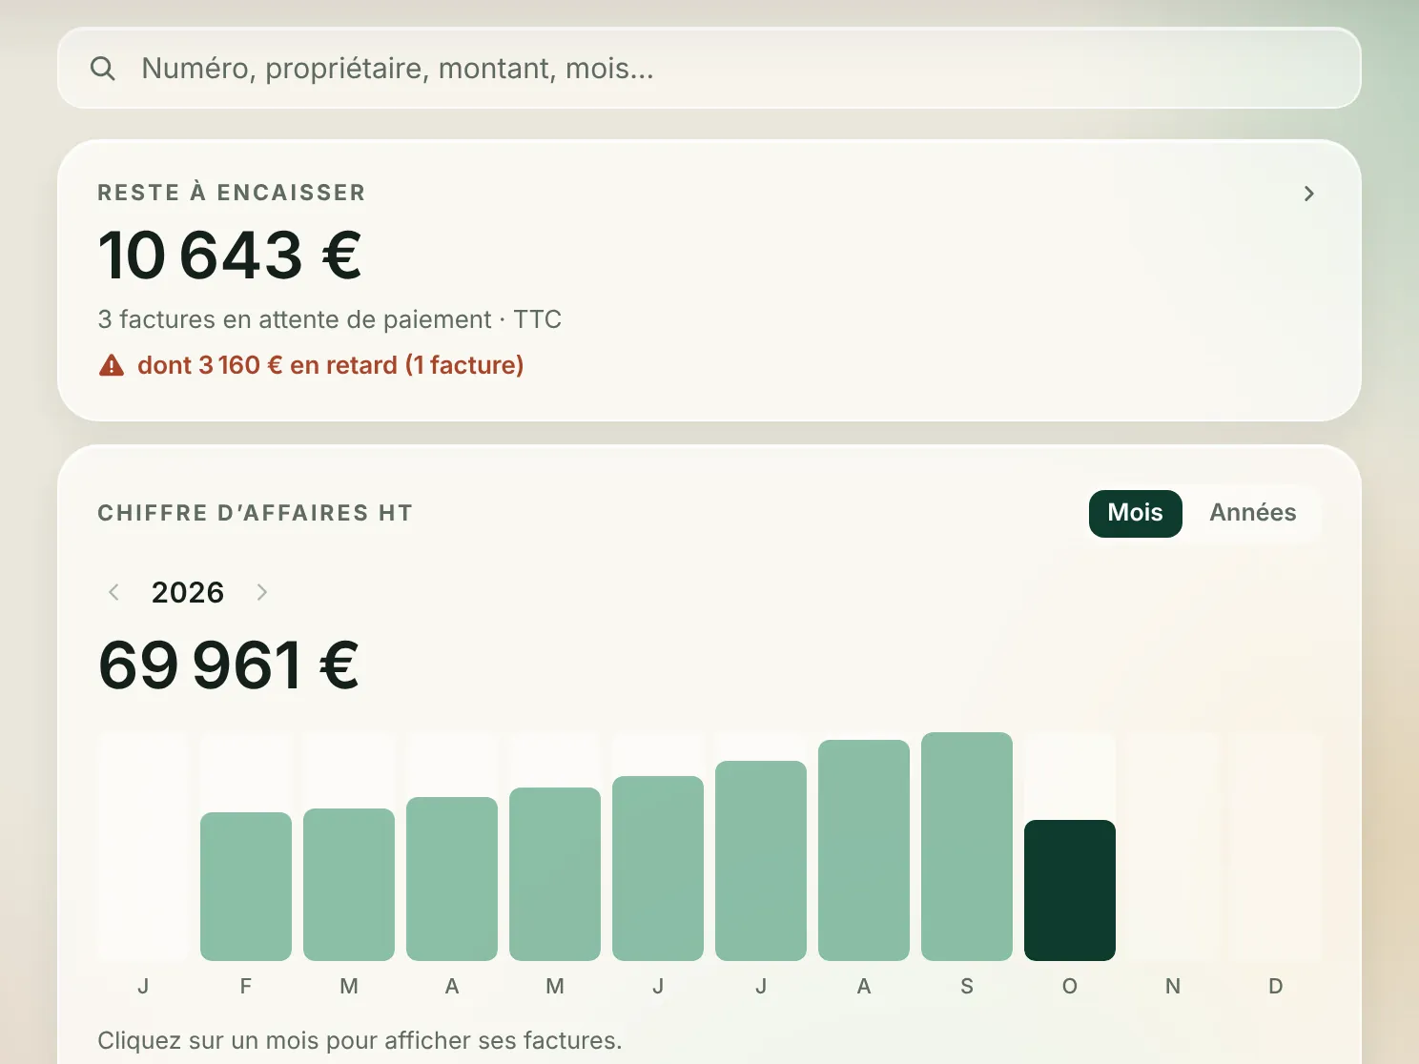Viewport: 1419px width, 1064px height.
Task: Click '3 factures en attente de paiement' text
Action: [294, 319]
